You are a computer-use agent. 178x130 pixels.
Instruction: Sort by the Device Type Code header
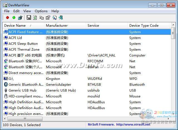[x=148, y=25]
